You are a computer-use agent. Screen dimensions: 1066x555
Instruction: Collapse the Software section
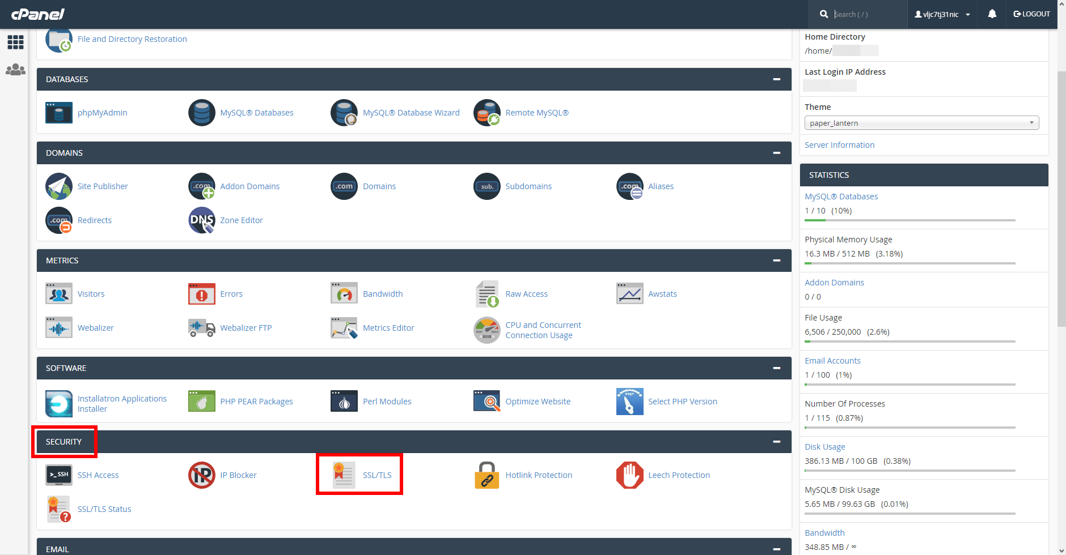point(777,368)
